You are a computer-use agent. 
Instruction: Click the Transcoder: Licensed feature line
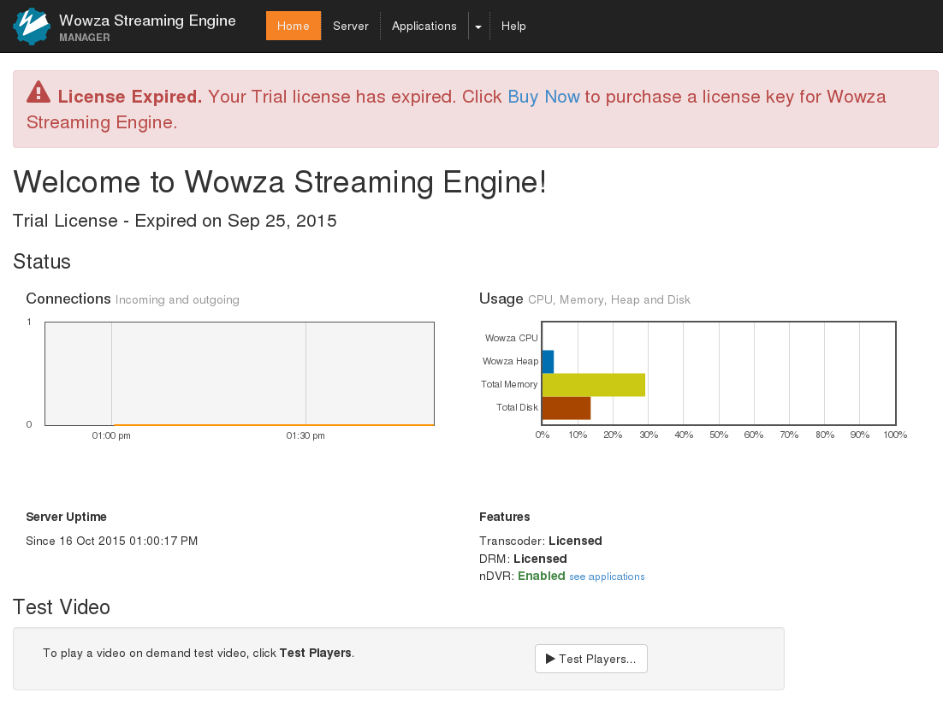[x=541, y=541]
